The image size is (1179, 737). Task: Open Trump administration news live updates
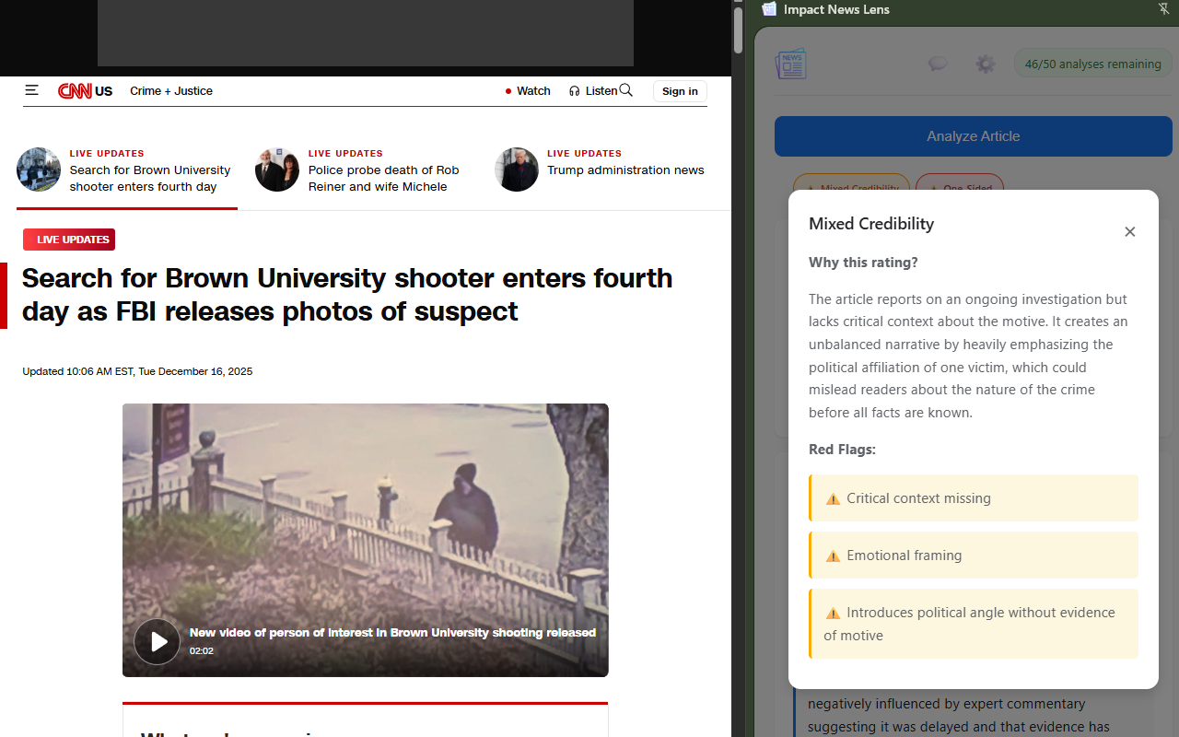pyautogui.click(x=625, y=170)
